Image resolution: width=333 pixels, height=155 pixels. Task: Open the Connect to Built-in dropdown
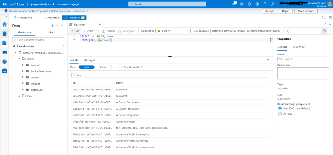point(173,31)
